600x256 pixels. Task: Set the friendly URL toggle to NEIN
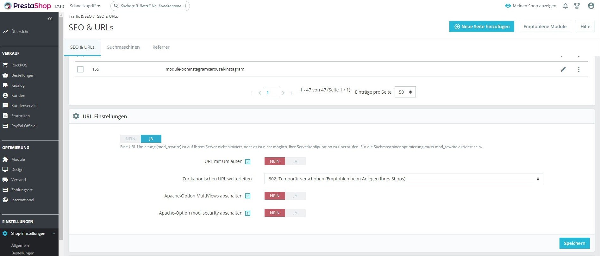130,139
